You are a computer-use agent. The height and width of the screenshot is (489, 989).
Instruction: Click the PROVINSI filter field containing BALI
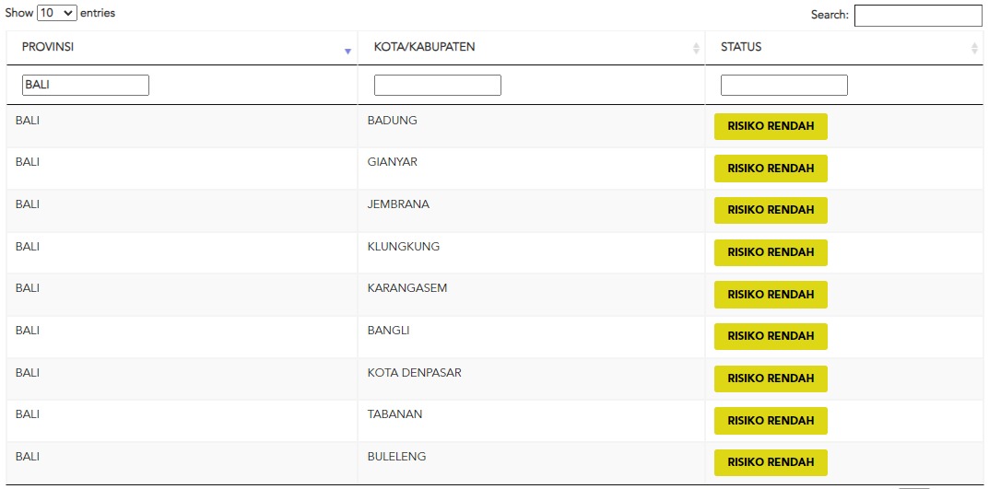pyautogui.click(x=86, y=85)
